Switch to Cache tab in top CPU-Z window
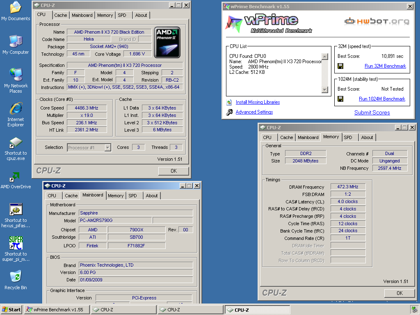420x315 pixels. tap(61, 15)
